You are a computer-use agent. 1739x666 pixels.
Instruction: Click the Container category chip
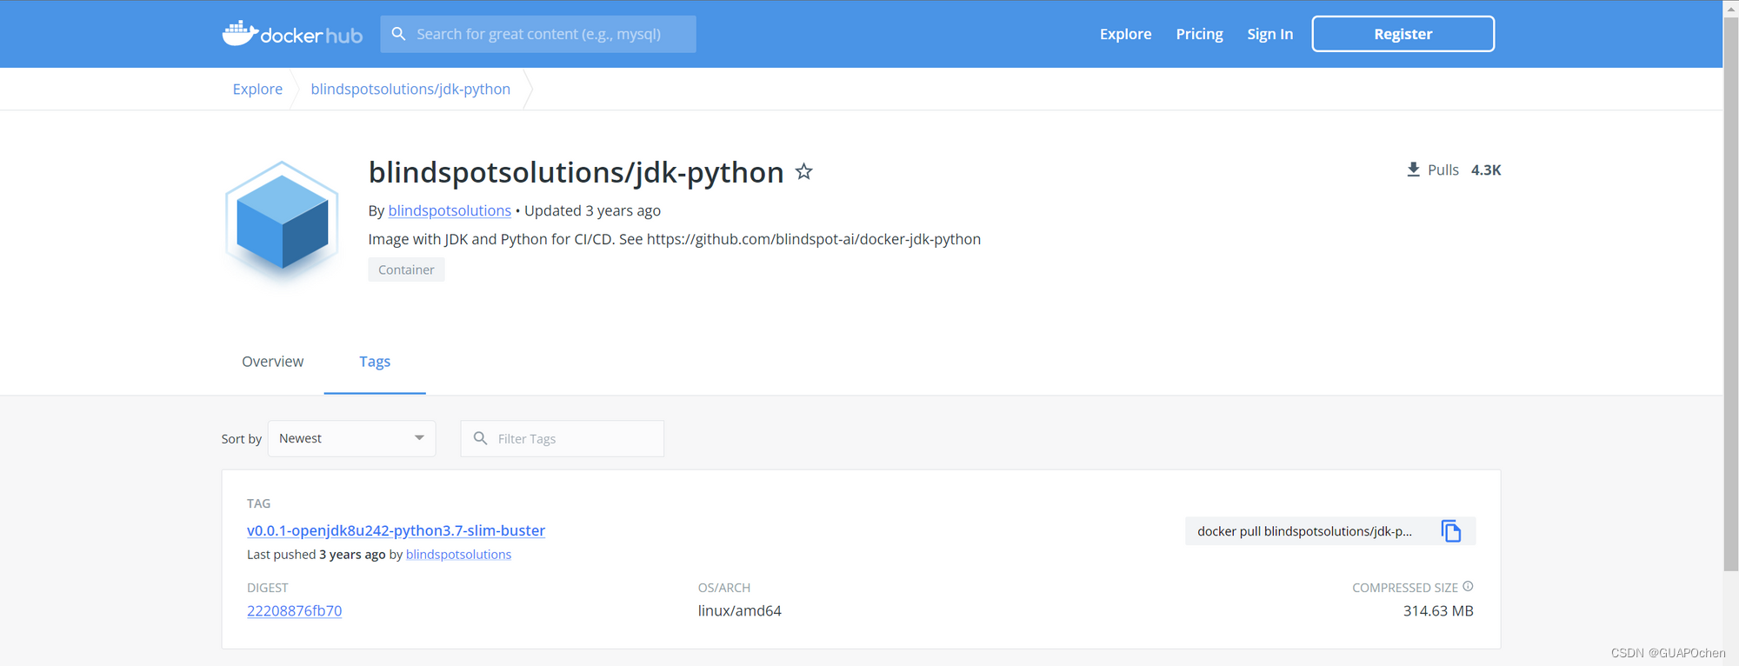tap(406, 270)
